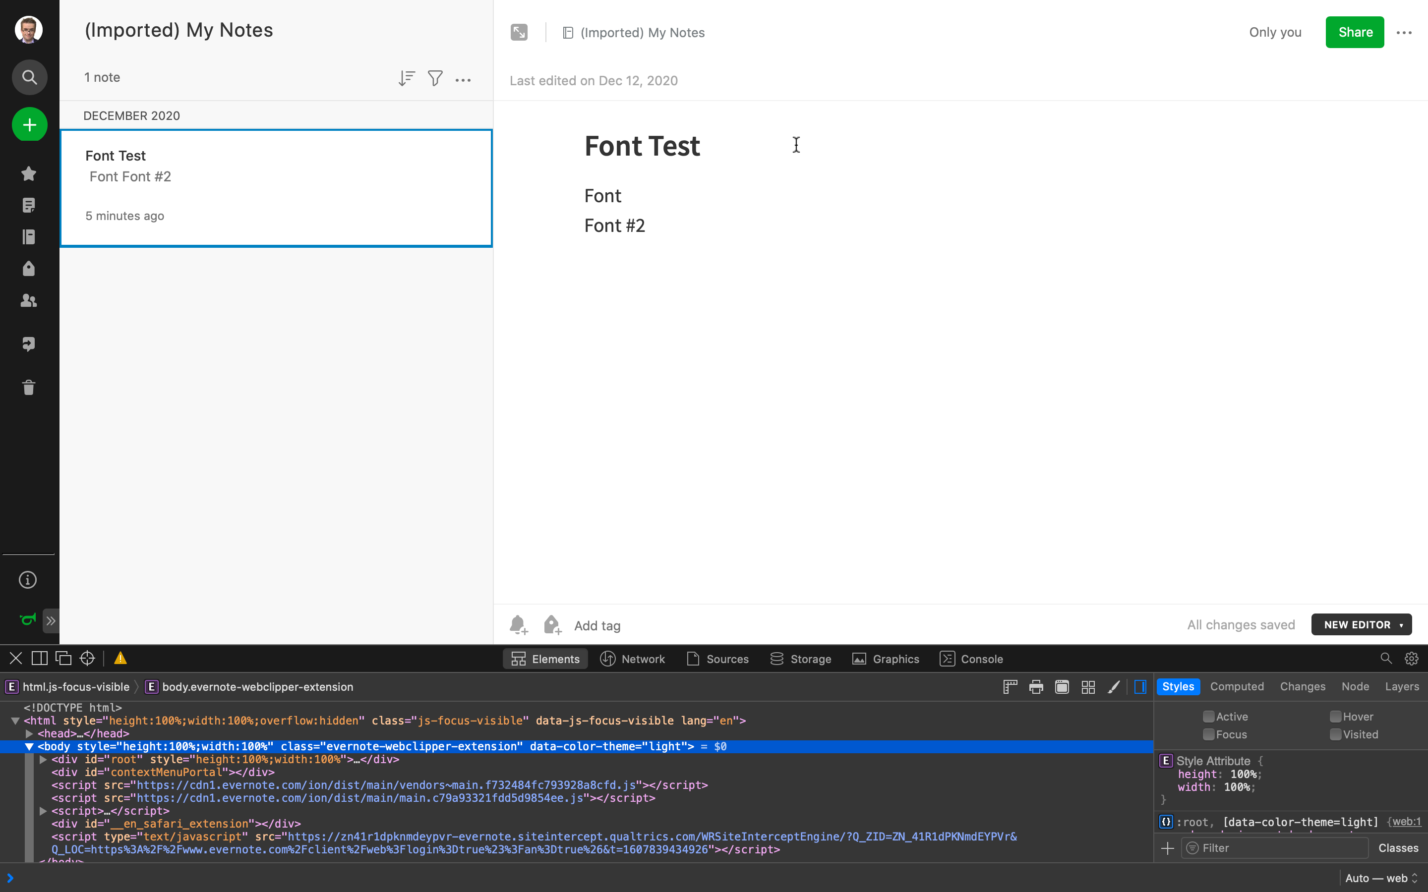Open Auto — web execution context selector
Viewport: 1428px width, 892px height.
[1381, 878]
